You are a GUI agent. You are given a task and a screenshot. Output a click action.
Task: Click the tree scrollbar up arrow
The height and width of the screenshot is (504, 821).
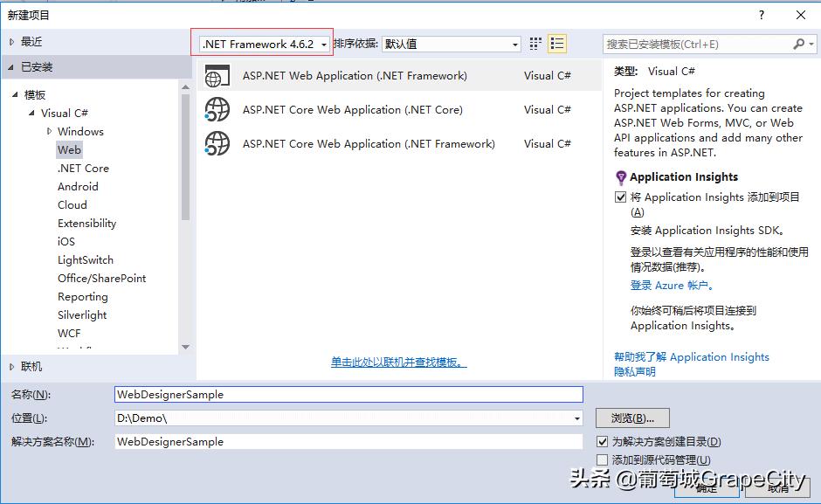pyautogui.click(x=185, y=86)
